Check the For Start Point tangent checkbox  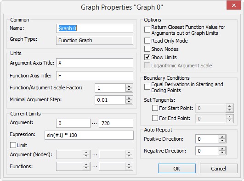[x=155, y=108]
